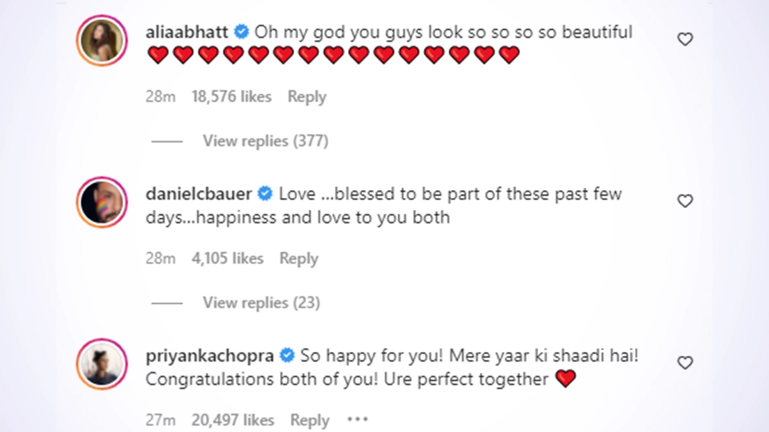The width and height of the screenshot is (769, 432).
Task: Click the danielcbauer username
Action: [199, 194]
